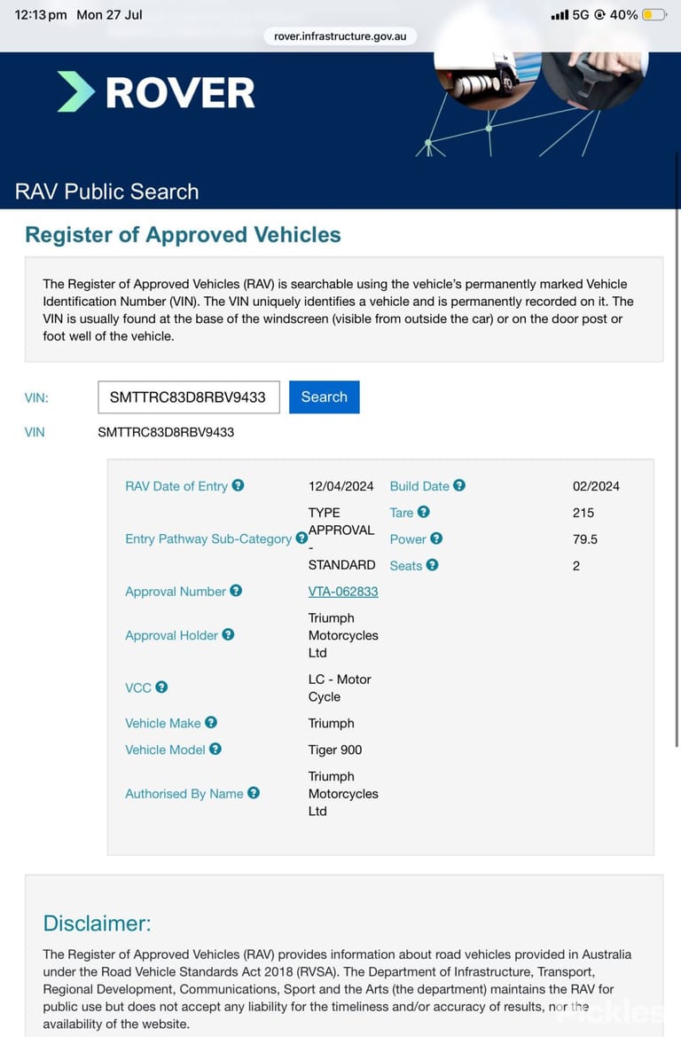Viewport: 681px width, 1037px height.
Task: Tap the 5G signal bars indicator
Action: click(x=560, y=14)
